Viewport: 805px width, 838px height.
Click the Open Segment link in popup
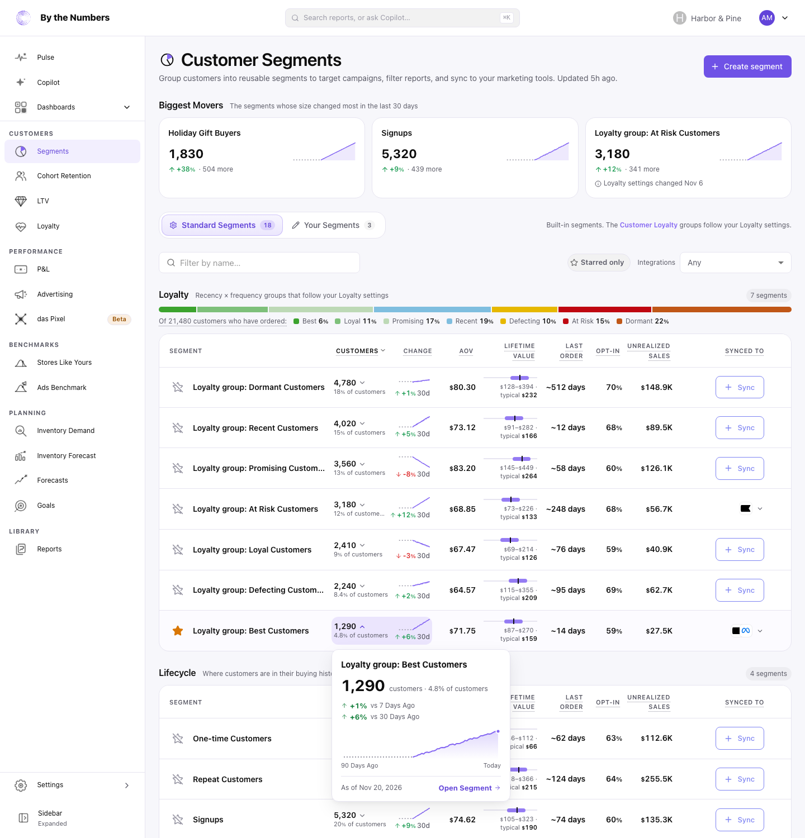469,788
